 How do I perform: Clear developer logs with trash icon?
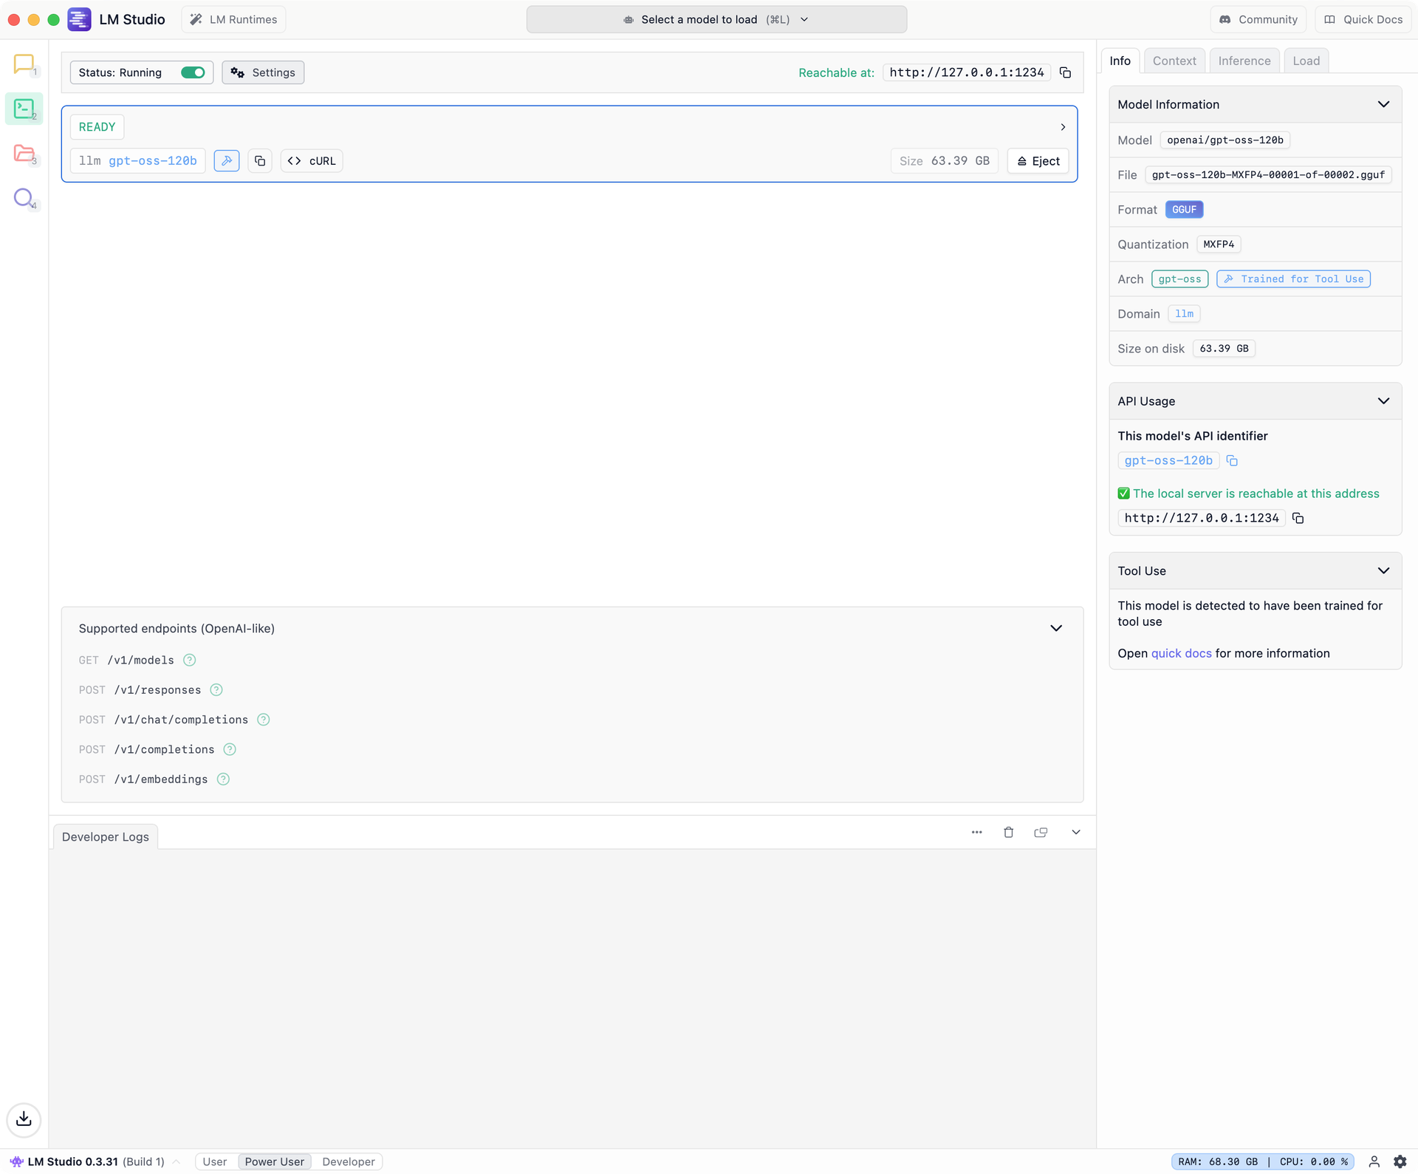(x=1008, y=833)
